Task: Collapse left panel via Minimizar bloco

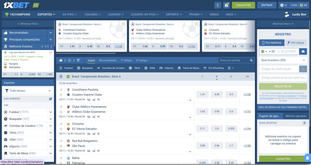Action: click(x=28, y=24)
